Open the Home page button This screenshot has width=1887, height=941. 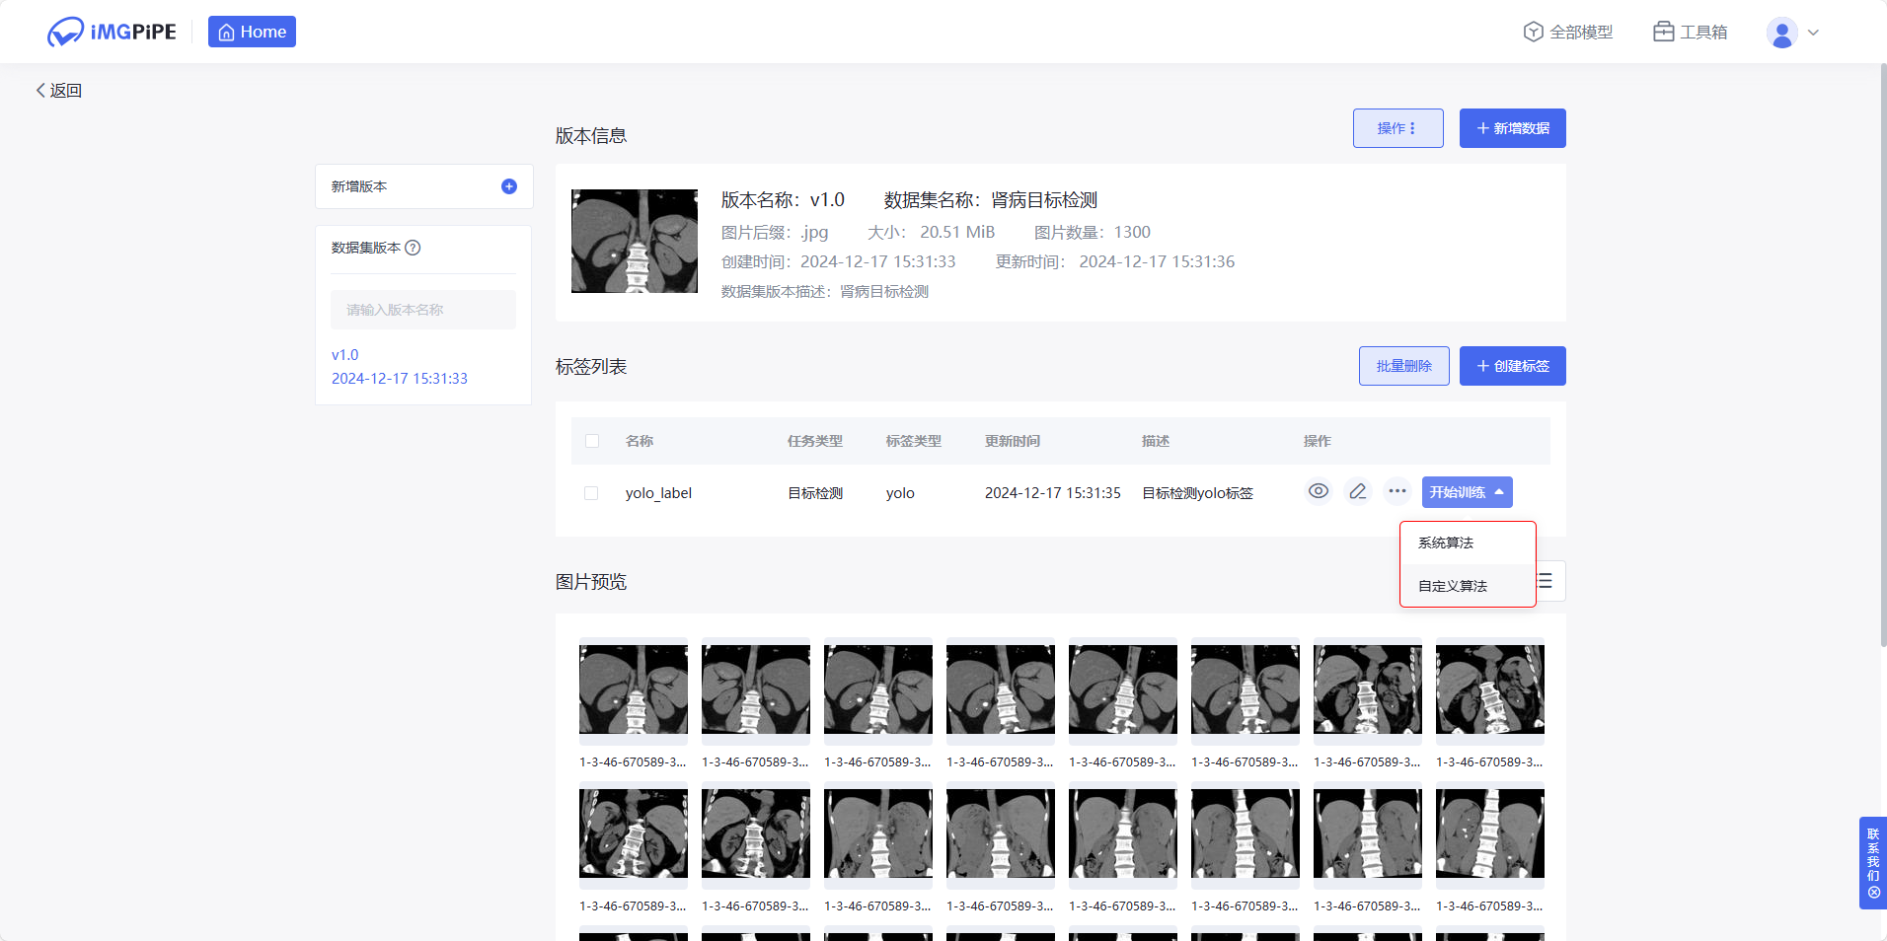pos(252,32)
